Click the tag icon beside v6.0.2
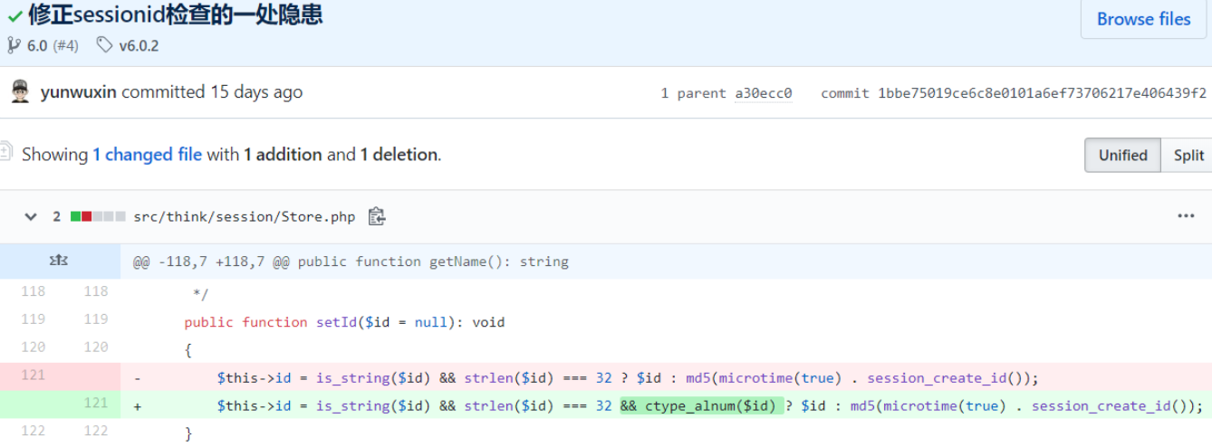The height and width of the screenshot is (447, 1212). pos(105,44)
